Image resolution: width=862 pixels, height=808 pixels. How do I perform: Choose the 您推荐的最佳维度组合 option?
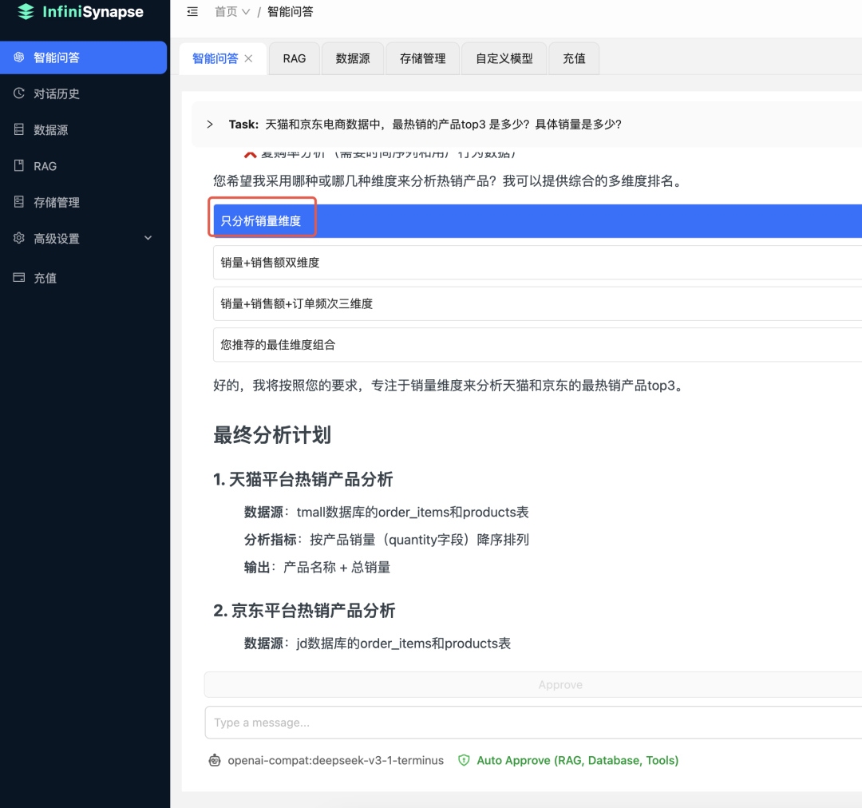pyautogui.click(x=537, y=345)
